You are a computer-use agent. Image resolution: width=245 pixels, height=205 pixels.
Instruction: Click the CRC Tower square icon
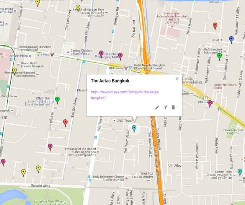click(x=114, y=120)
